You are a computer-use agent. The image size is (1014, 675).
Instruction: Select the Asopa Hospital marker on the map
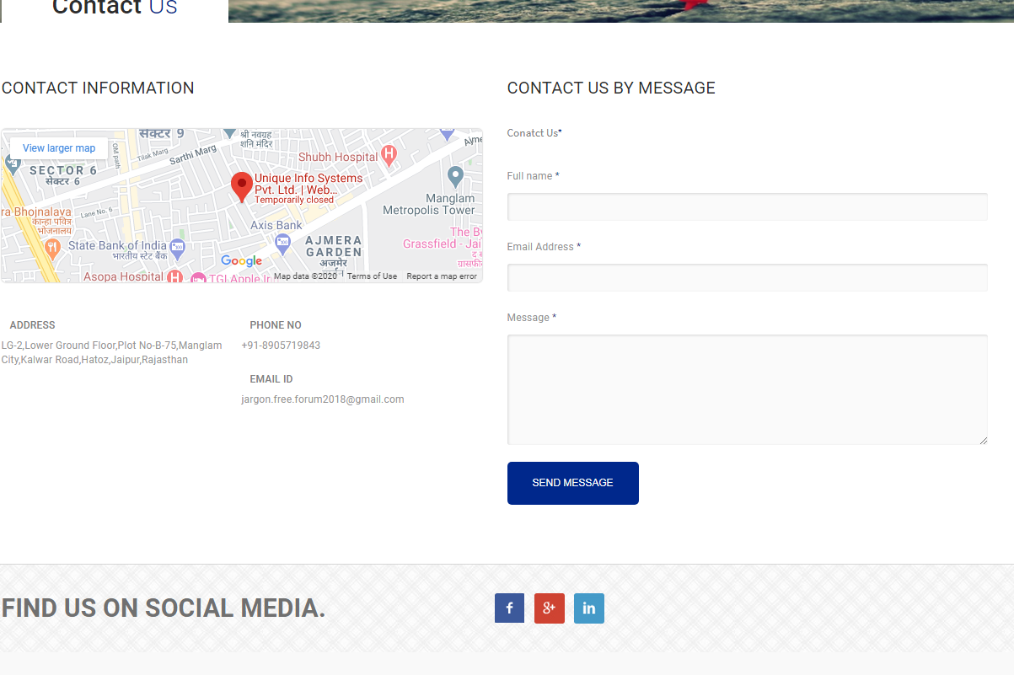click(x=174, y=276)
